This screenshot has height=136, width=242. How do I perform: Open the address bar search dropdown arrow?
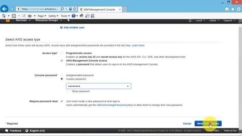[66, 9]
